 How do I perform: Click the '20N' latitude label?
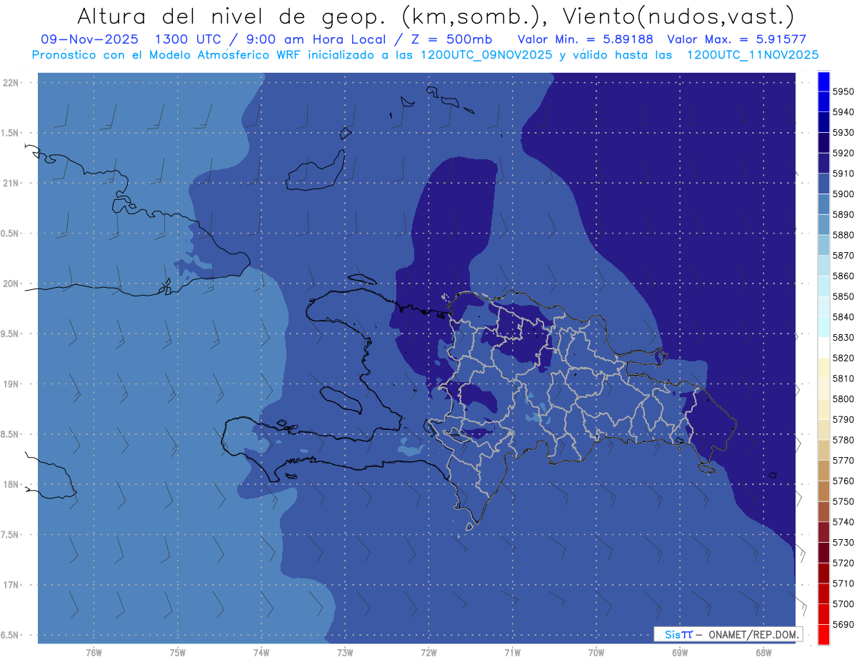click(10, 284)
